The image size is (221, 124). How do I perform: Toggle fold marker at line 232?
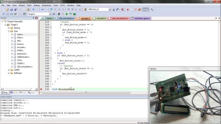click(x=51, y=58)
